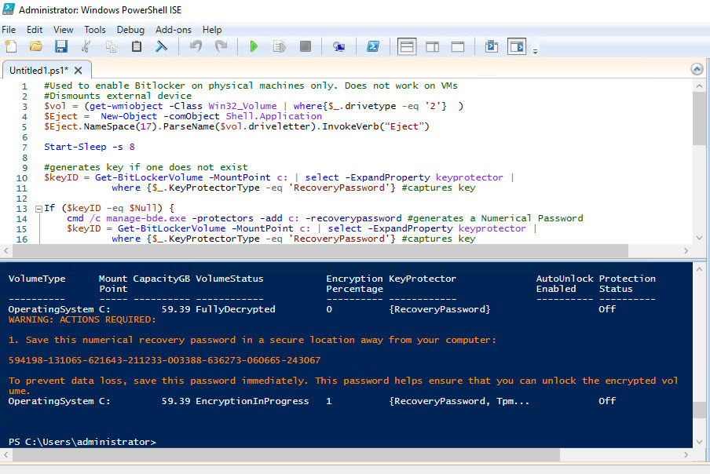Collapse script pane with round arrow button
The image size is (710, 474).
pyautogui.click(x=697, y=69)
